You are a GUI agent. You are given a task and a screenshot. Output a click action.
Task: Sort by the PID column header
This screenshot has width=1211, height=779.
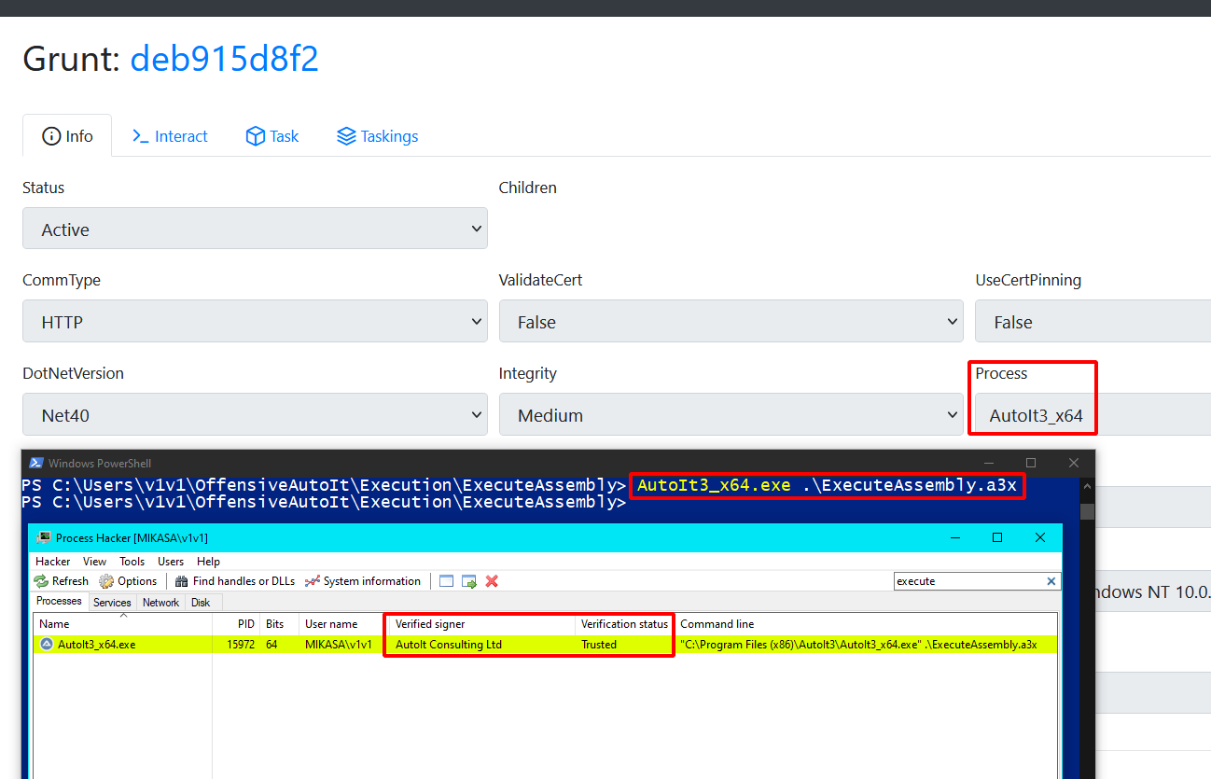coord(237,624)
